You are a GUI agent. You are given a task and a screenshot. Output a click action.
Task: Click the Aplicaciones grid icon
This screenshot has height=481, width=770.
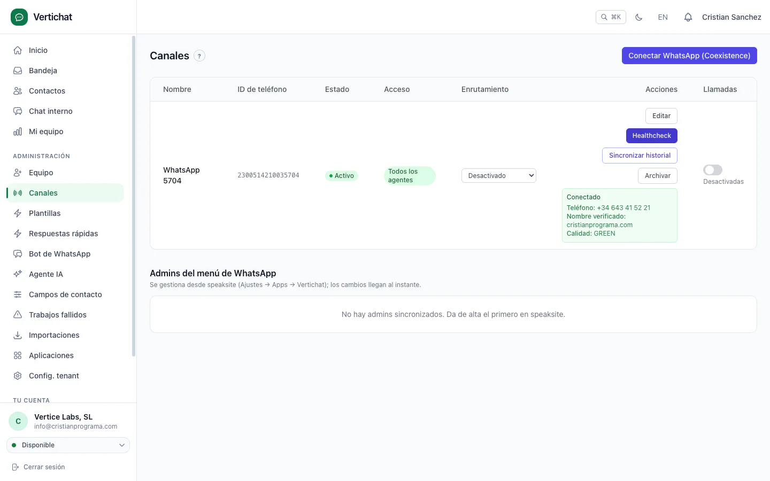click(18, 355)
